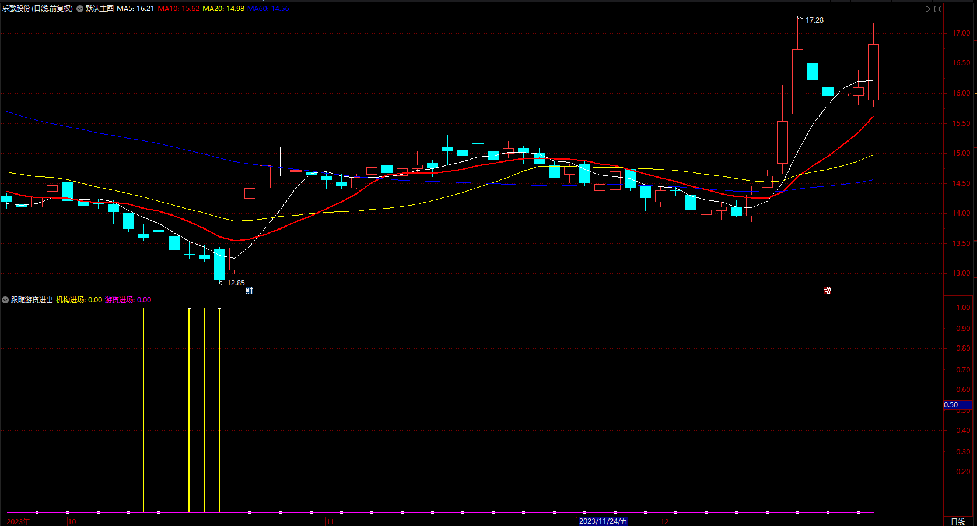Click month 11 on the time axis
Image resolution: width=977 pixels, height=526 pixels.
tap(330, 521)
